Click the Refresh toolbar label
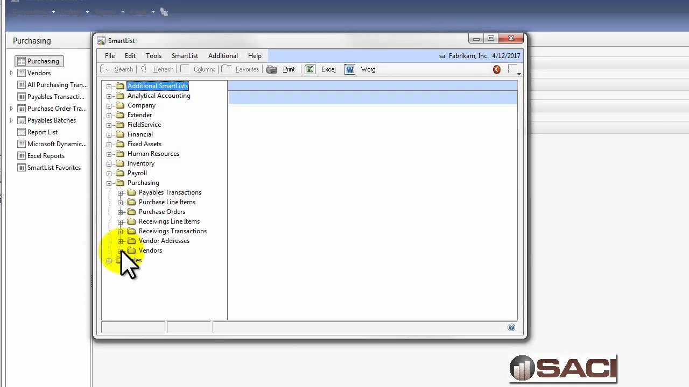 tap(163, 69)
